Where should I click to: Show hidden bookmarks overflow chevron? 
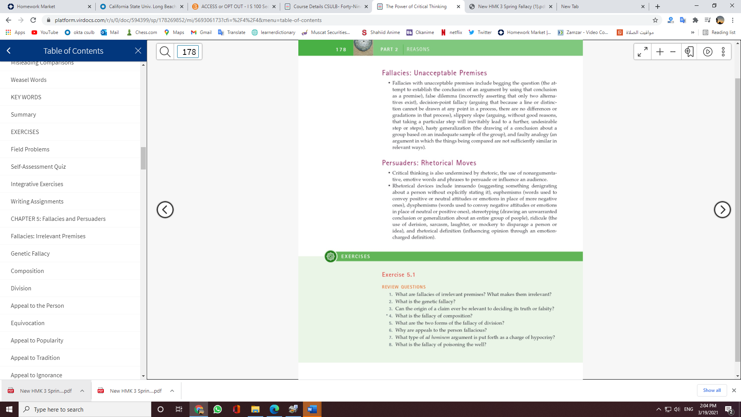pos(693,32)
